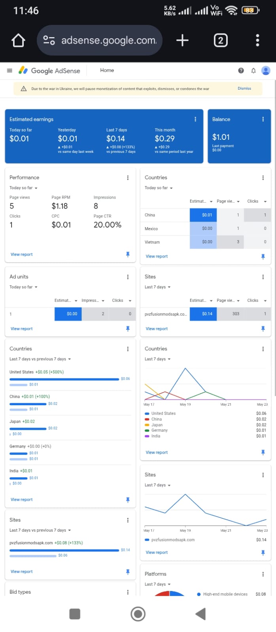Click the page vertical scrollbar

[x=274, y=237]
